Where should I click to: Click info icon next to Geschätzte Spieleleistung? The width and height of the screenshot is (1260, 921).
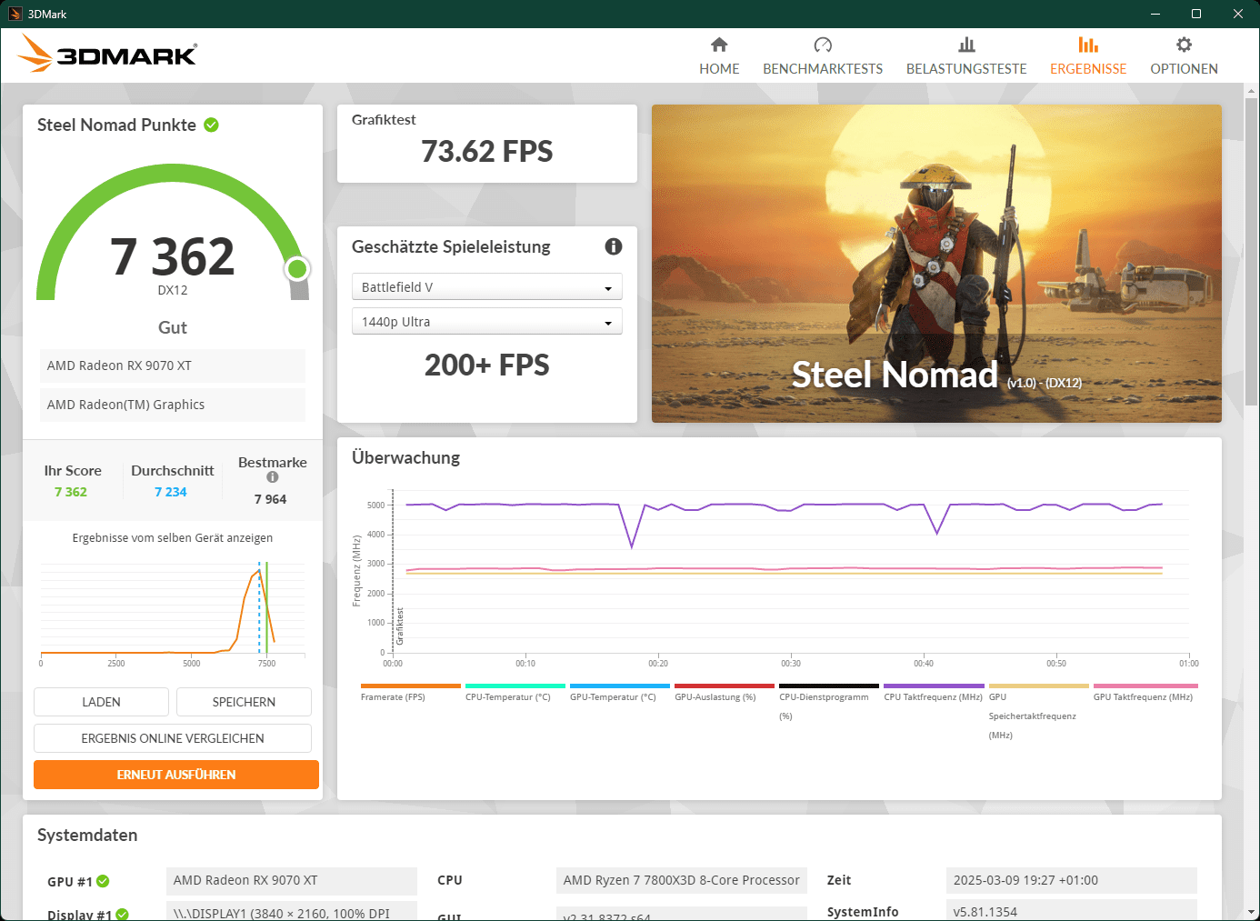pyautogui.click(x=614, y=246)
